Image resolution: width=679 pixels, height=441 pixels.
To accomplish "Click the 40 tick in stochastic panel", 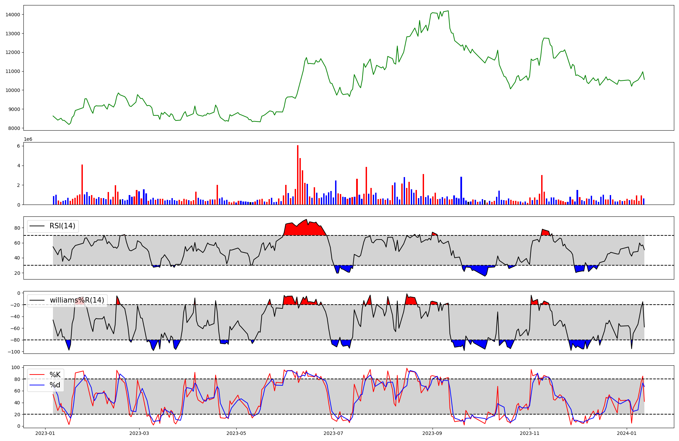I will [17, 403].
